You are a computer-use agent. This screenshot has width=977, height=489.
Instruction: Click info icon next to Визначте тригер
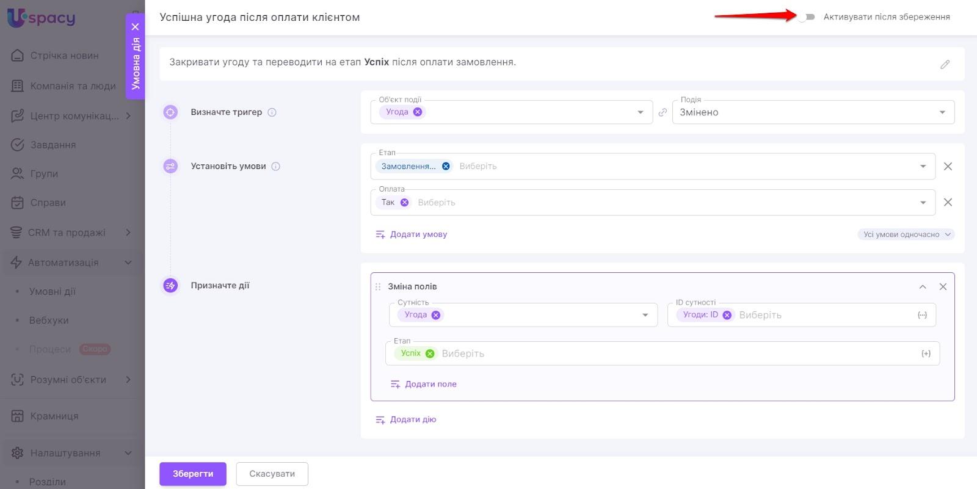click(272, 112)
